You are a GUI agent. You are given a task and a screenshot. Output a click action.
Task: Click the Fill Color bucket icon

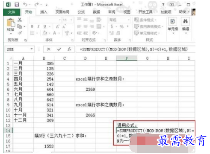click(45, 33)
